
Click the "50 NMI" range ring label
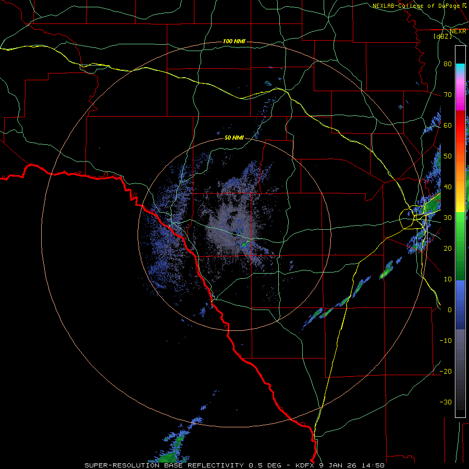pos(234,138)
